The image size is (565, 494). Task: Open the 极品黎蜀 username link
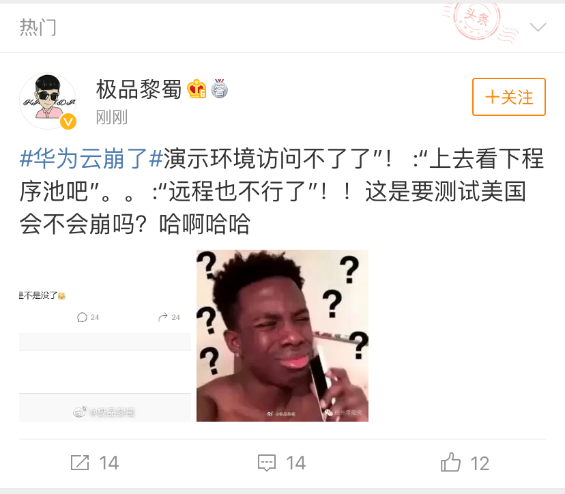coord(139,89)
